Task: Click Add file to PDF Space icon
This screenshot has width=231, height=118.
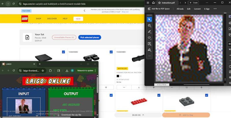Action: coord(149,9)
